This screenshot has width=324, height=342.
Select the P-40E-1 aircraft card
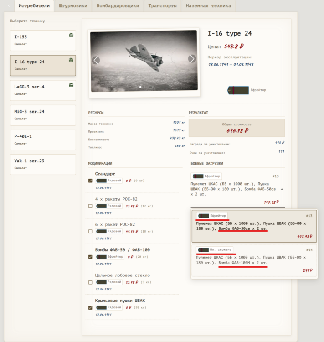click(x=43, y=140)
